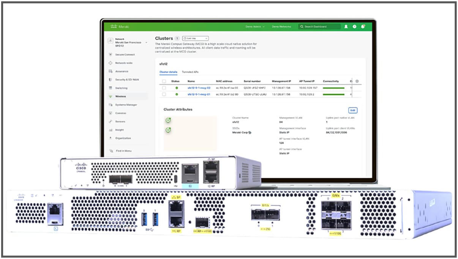Click the Search Dashboard field
Viewport: 458px width, 259px height.
click(x=319, y=27)
